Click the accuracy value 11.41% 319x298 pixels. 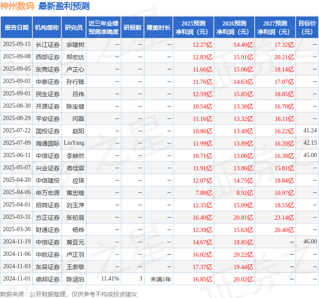pyautogui.click(x=110, y=279)
